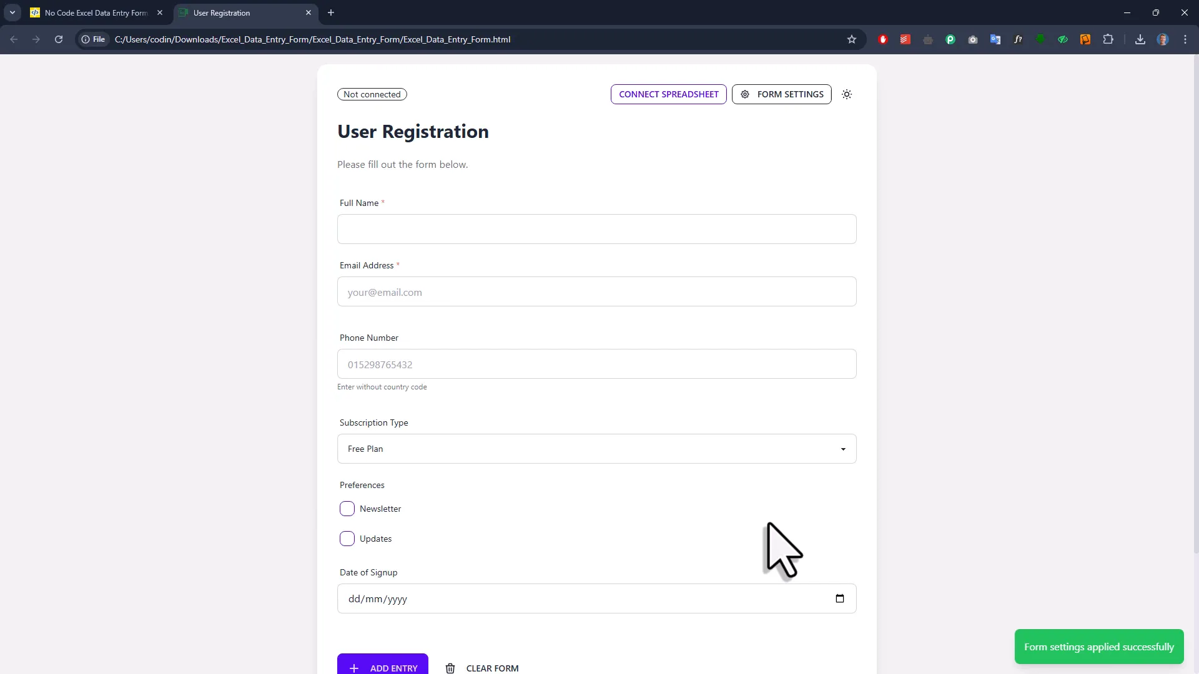Open the date picker for Date of Signup
Screen dimensions: 1199x674
[839, 598]
